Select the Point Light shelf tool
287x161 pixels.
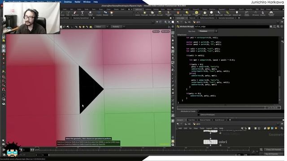tap(144, 13)
